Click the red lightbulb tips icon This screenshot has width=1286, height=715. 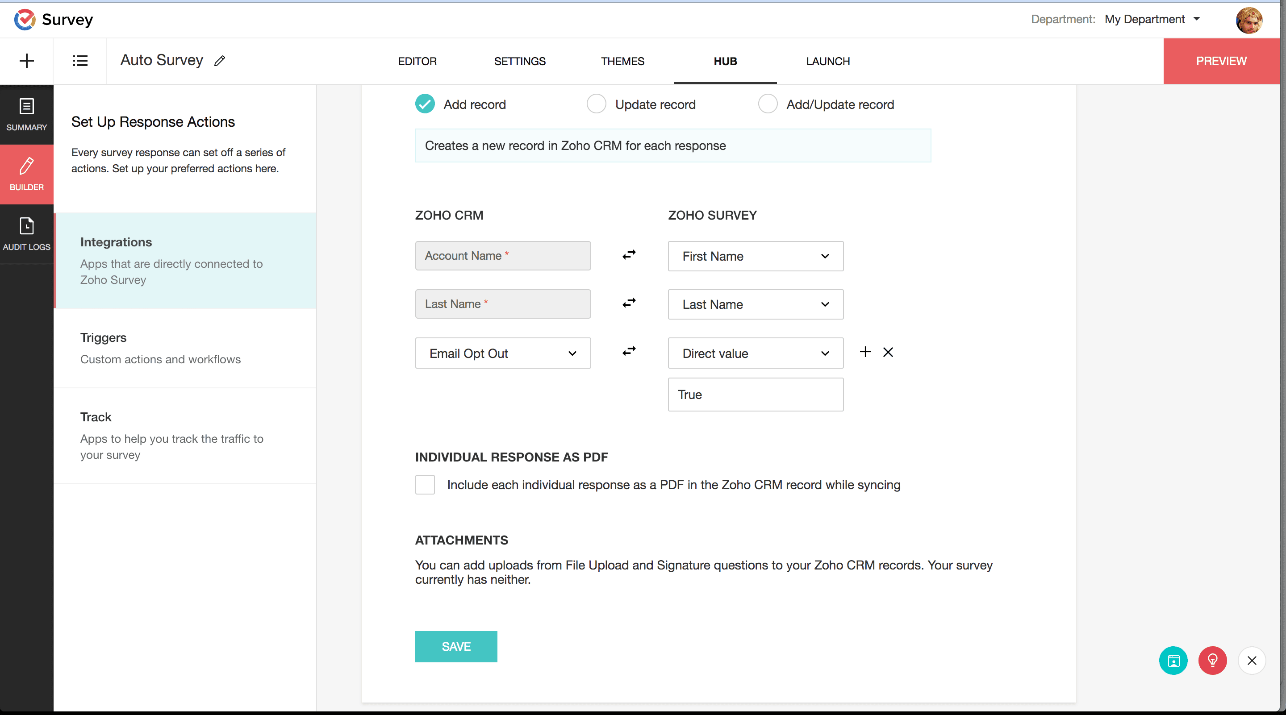[1212, 661]
